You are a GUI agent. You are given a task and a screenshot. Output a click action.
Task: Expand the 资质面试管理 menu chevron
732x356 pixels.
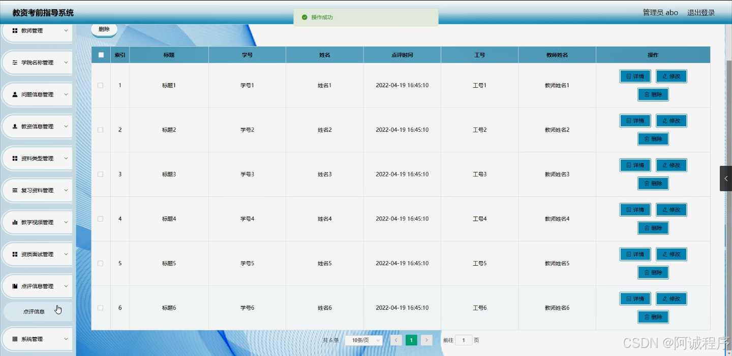pyautogui.click(x=66, y=254)
